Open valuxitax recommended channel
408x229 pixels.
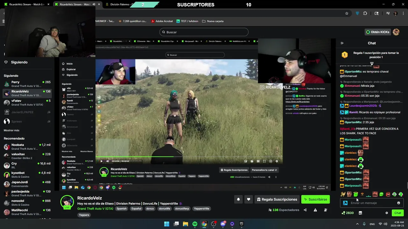click(27, 156)
